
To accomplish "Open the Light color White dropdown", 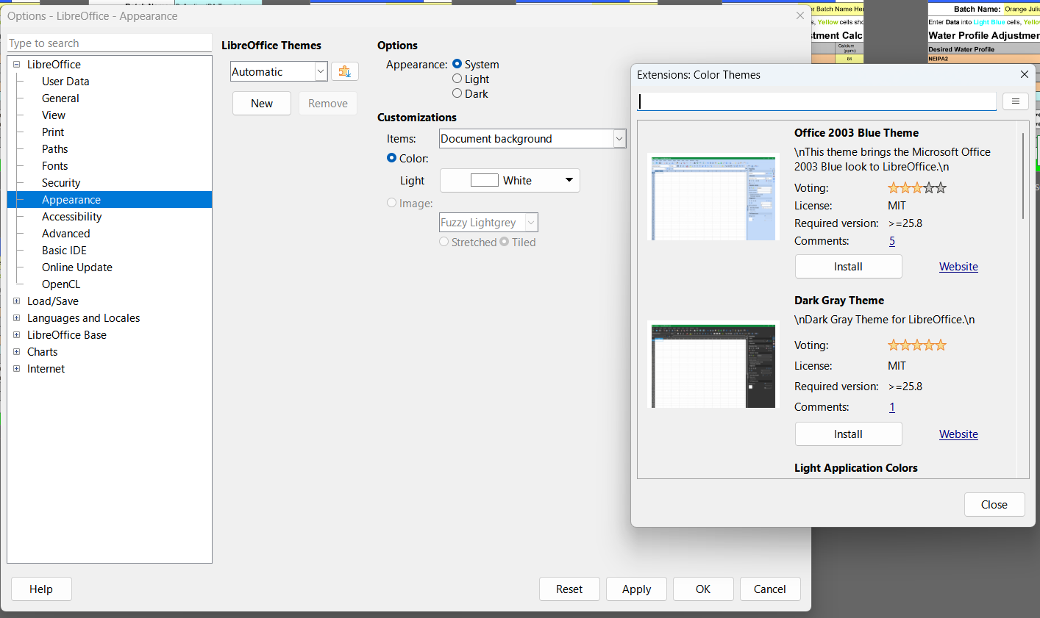I will [510, 181].
